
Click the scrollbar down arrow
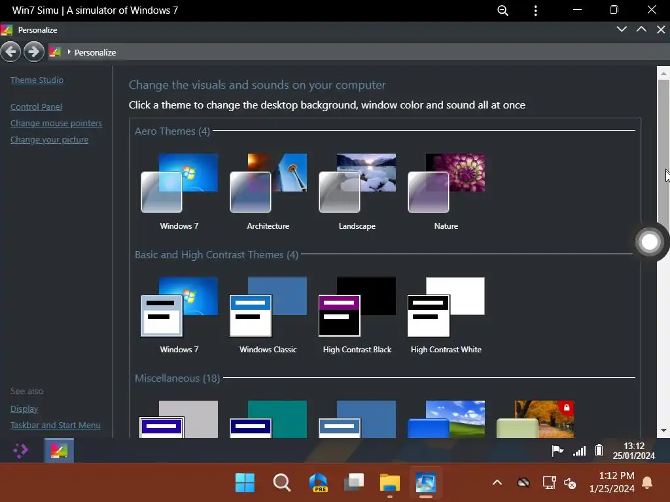tap(663, 430)
